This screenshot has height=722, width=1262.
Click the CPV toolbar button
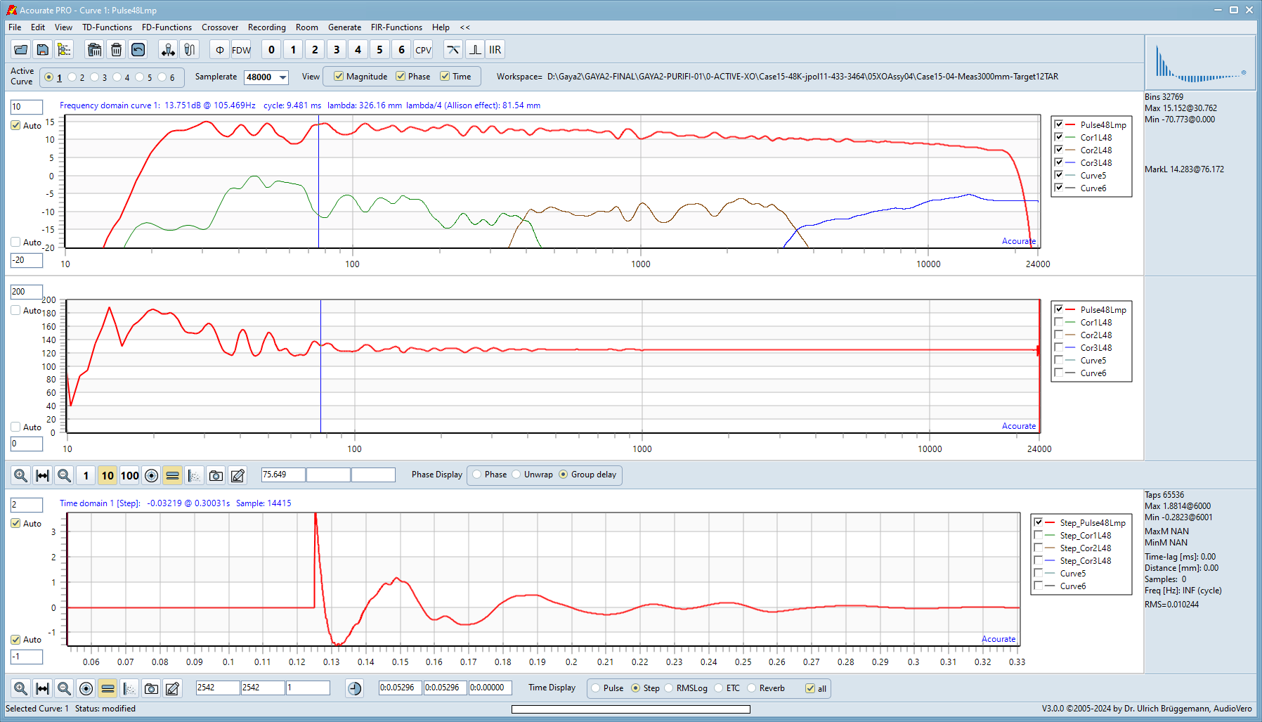tap(423, 50)
